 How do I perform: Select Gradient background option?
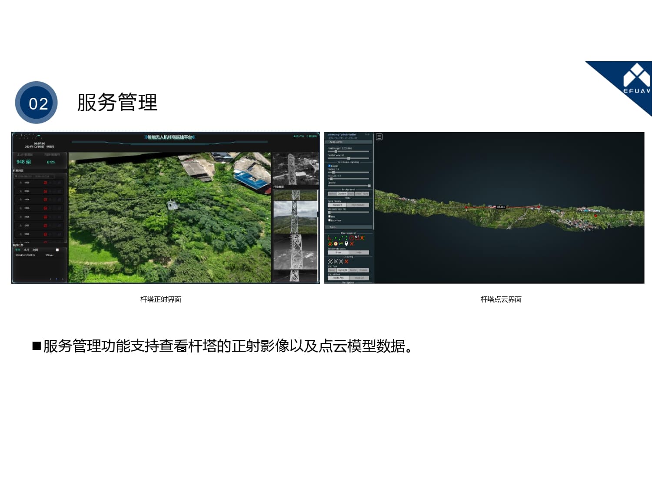[342, 194]
